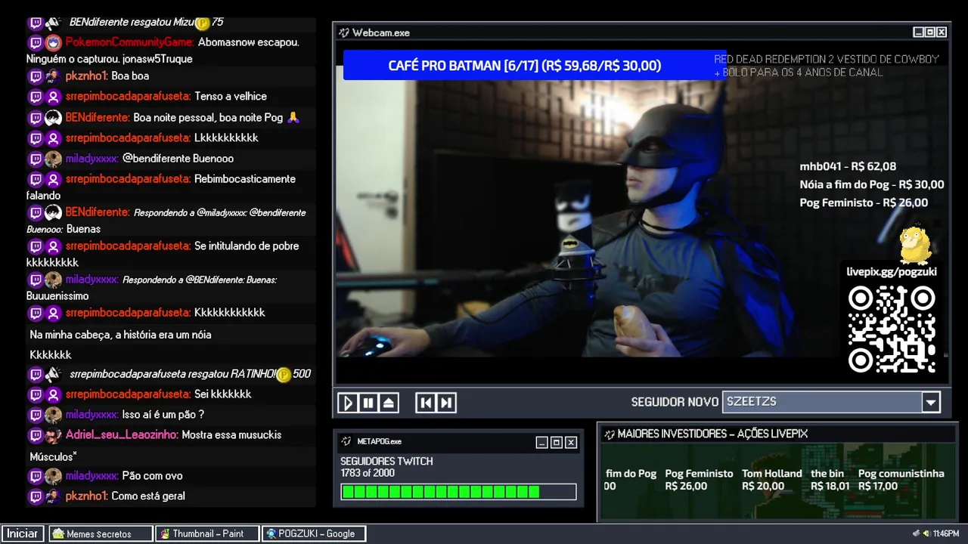
Task: Click the printer icon in the system tray
Action: click(x=917, y=533)
